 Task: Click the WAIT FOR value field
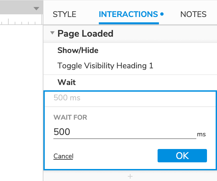pos(124,132)
